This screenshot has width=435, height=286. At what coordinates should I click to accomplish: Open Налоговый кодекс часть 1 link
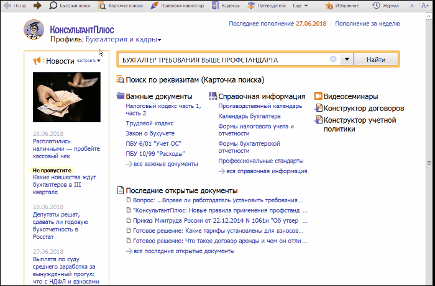point(163,109)
